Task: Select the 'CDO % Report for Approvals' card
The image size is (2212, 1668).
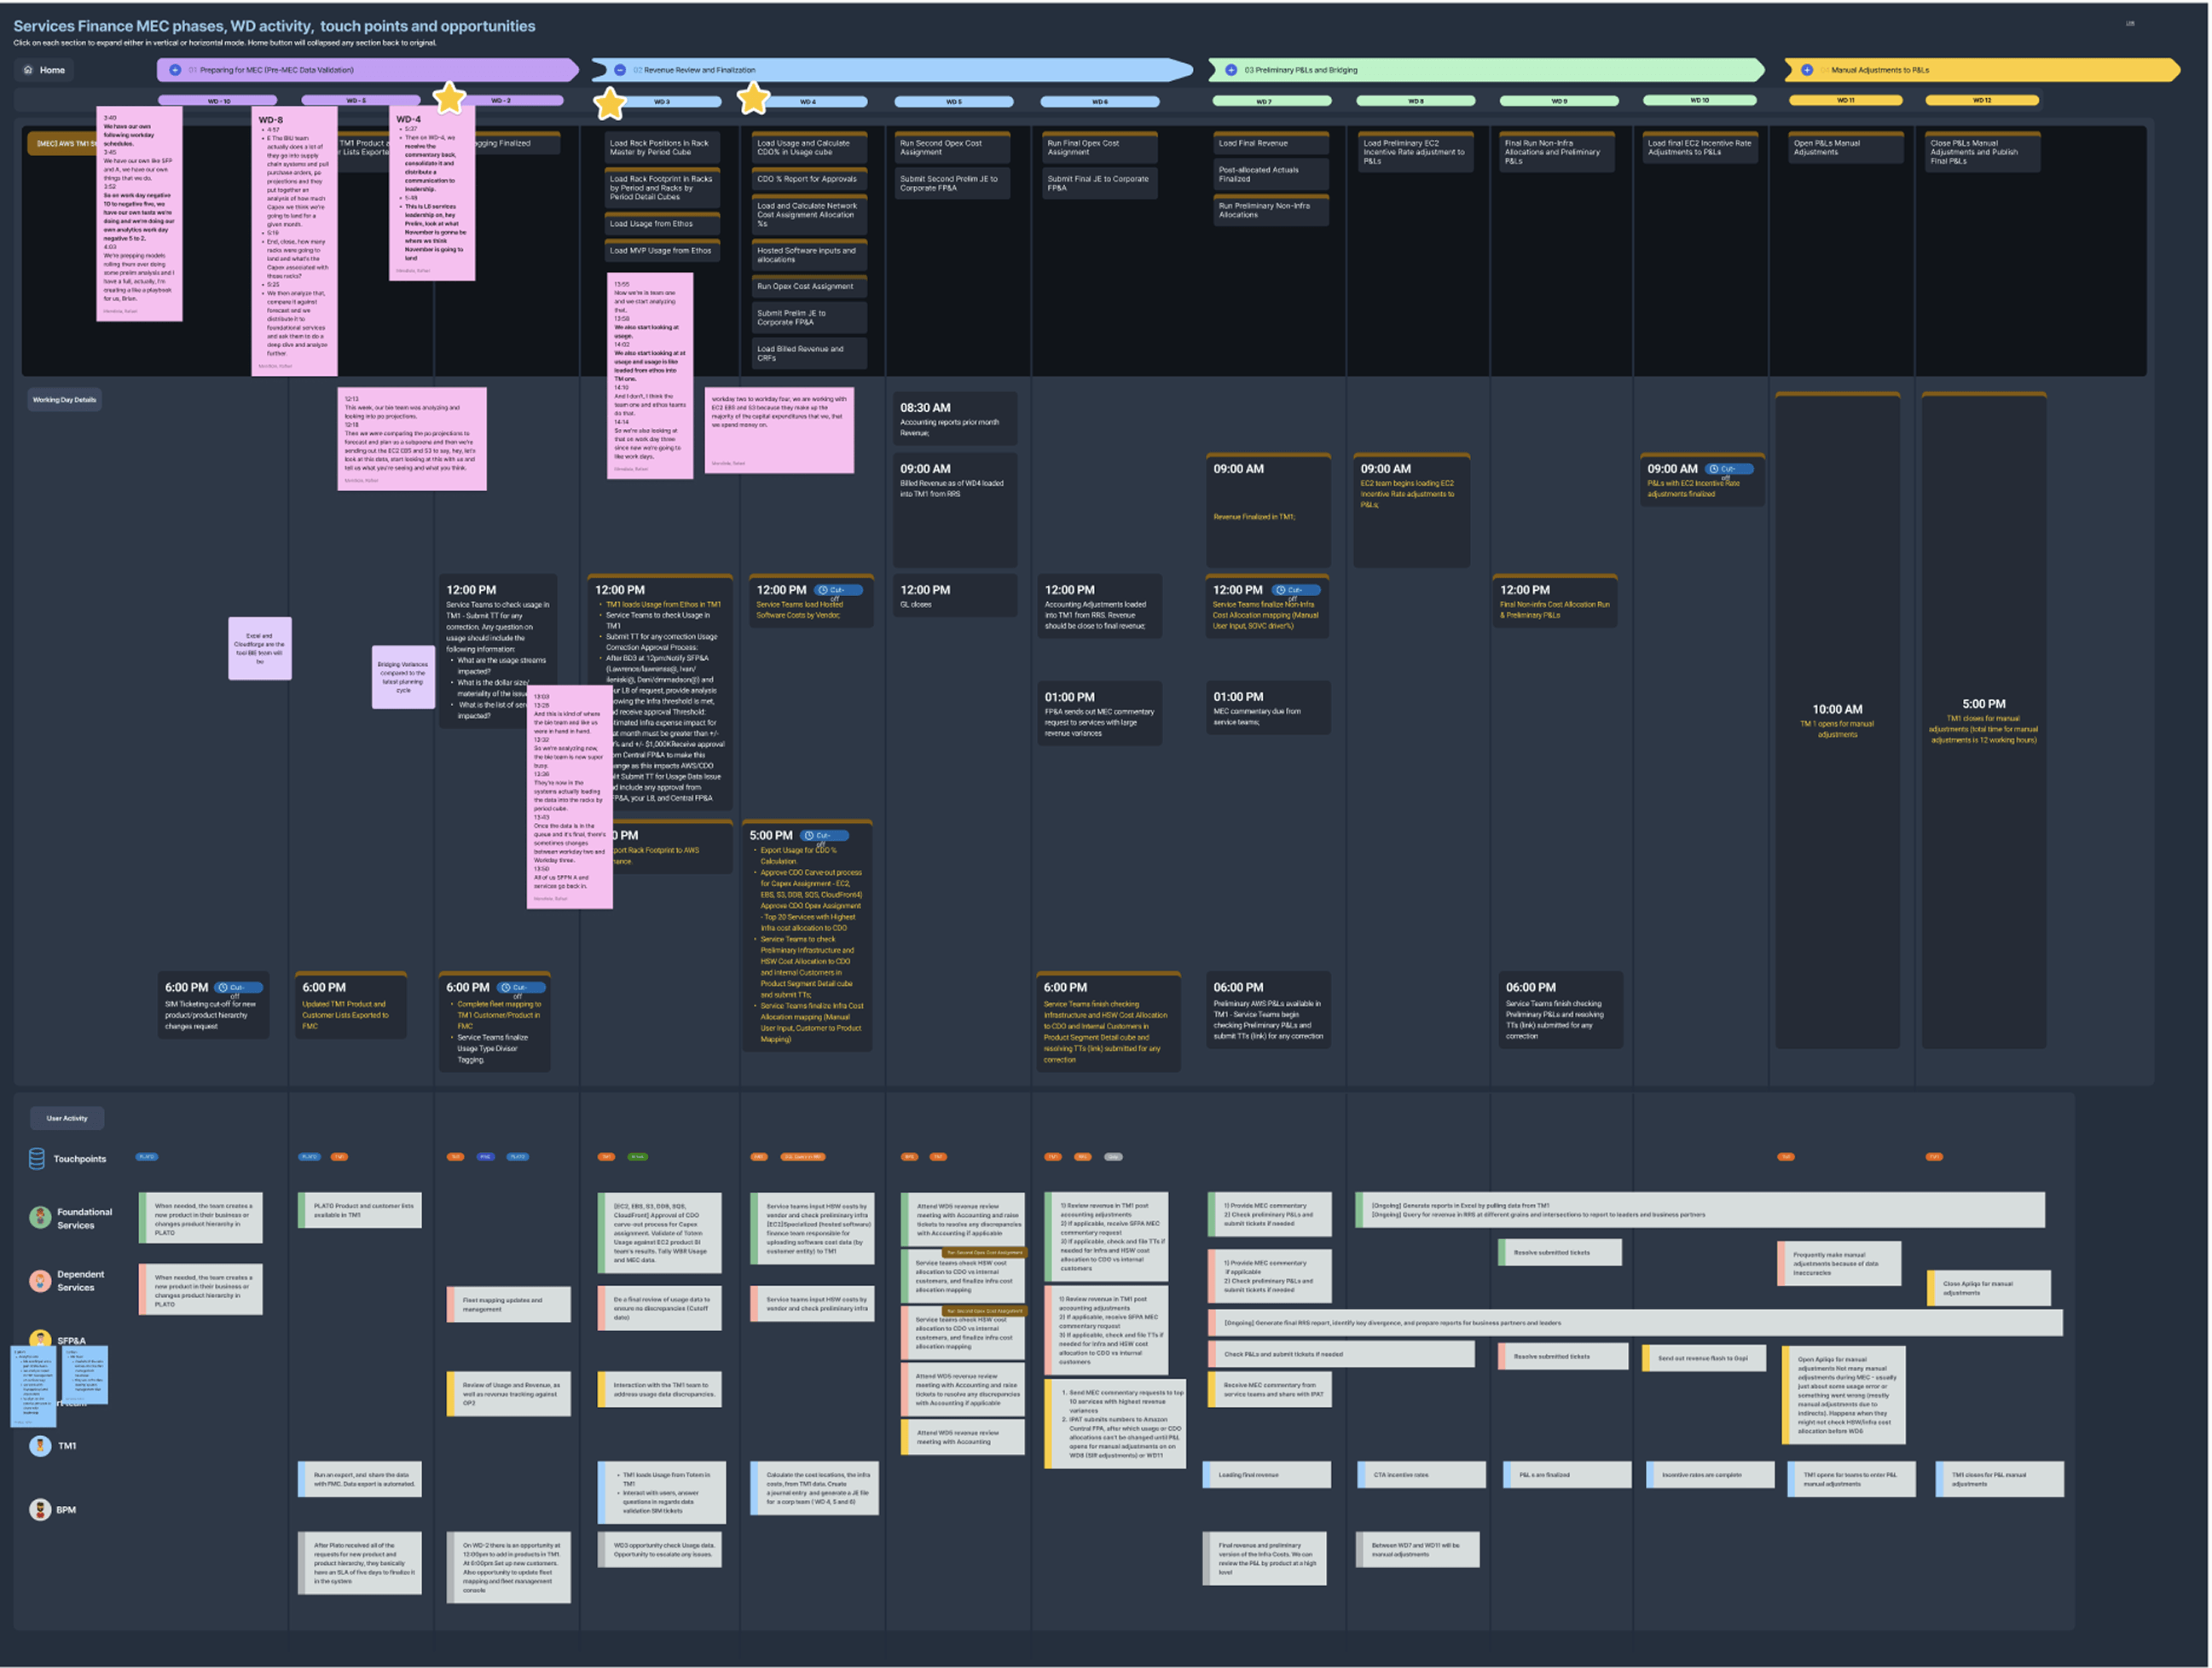Action: pyautogui.click(x=809, y=179)
